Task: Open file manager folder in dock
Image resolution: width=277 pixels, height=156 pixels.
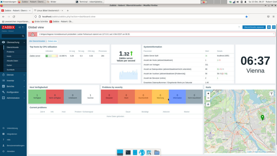Action: [157, 152]
